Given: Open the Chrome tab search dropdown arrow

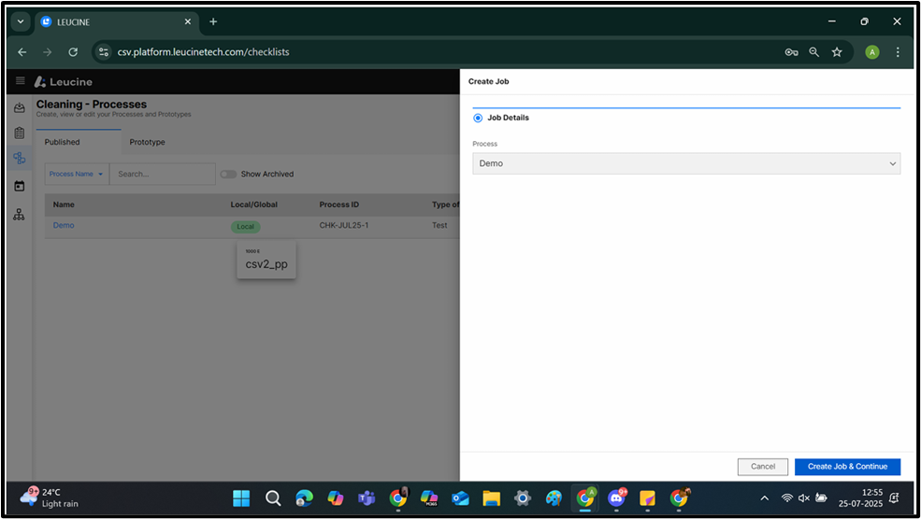Looking at the screenshot, I should pyautogui.click(x=21, y=21).
